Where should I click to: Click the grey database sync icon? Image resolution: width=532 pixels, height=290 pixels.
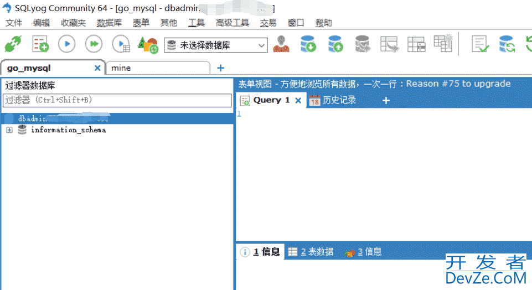363,44
